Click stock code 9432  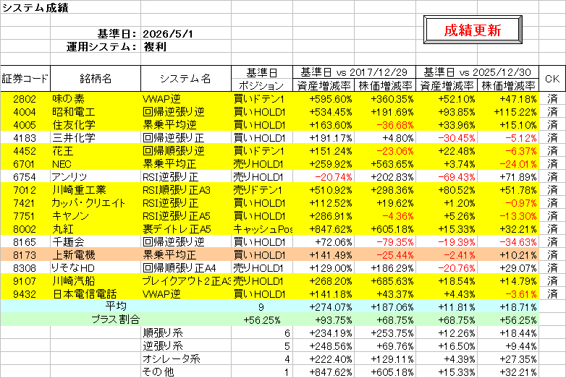(x=25, y=293)
